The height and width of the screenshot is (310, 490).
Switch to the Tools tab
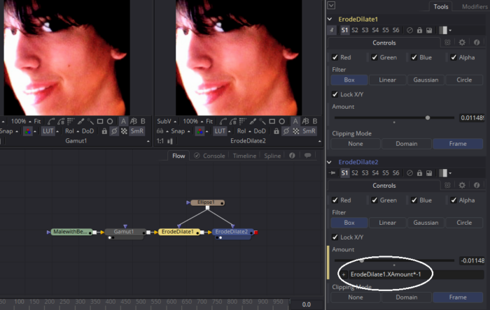click(440, 6)
